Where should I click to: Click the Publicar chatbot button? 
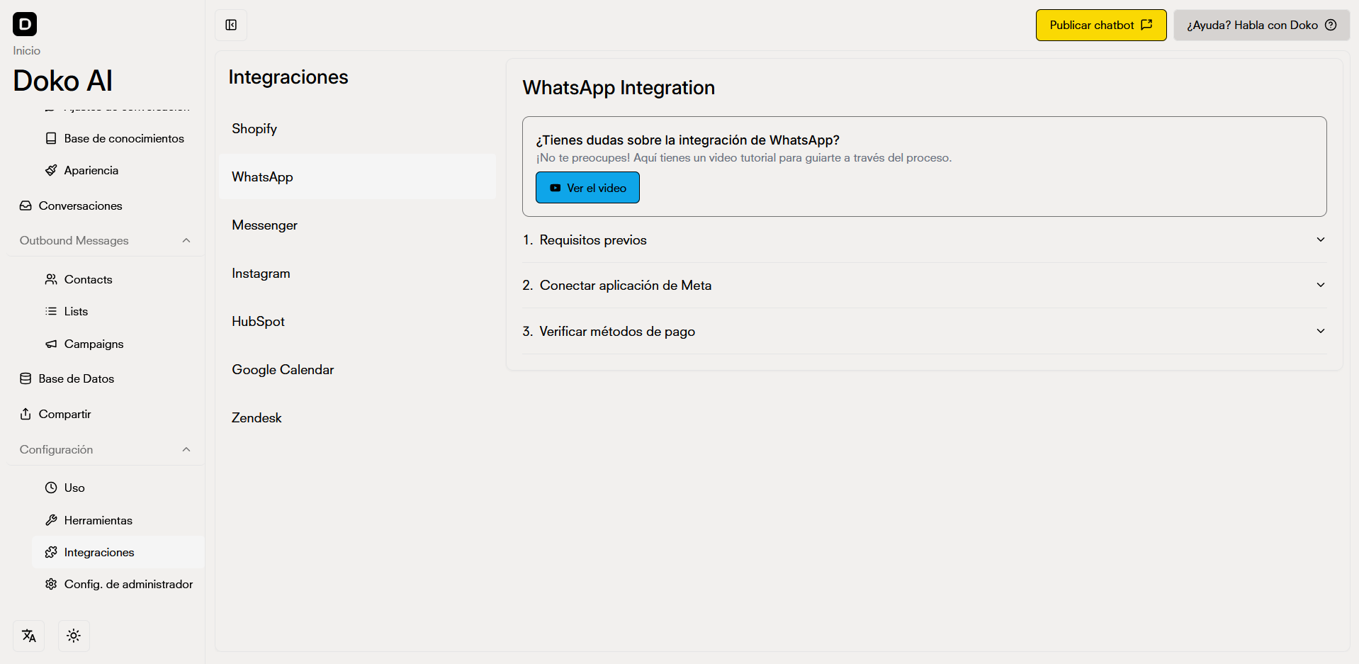(x=1100, y=25)
